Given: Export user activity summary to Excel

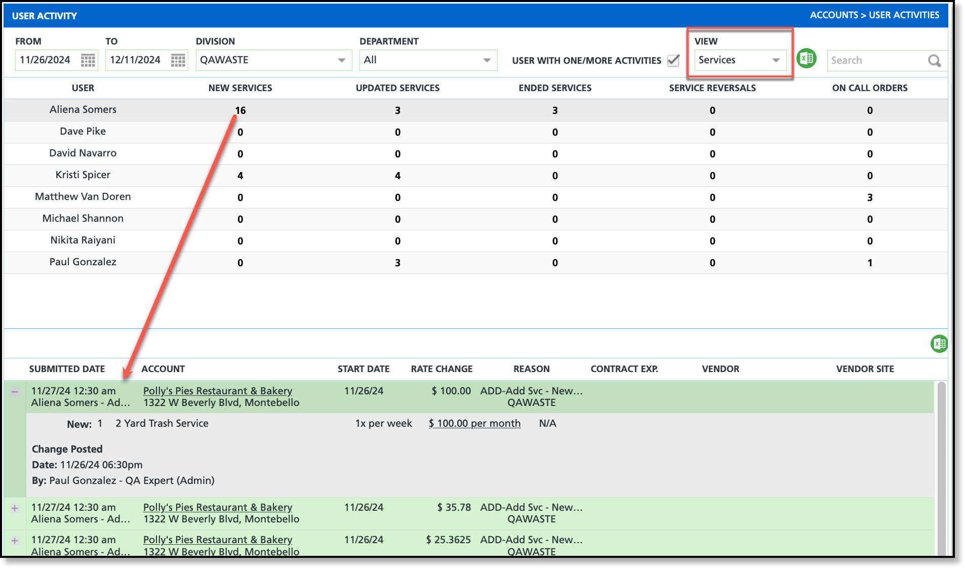Looking at the screenshot, I should [807, 59].
